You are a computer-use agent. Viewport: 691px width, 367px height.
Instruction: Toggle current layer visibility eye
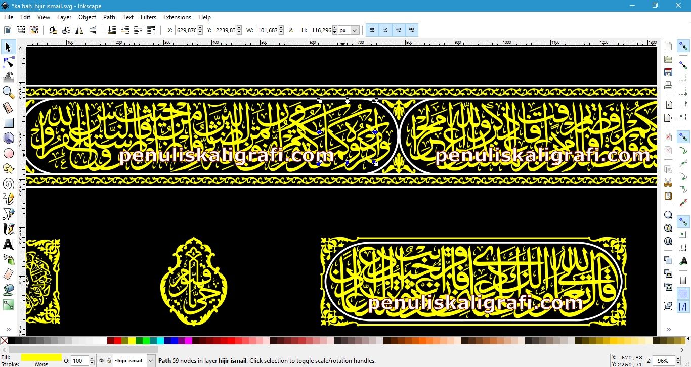(x=101, y=361)
